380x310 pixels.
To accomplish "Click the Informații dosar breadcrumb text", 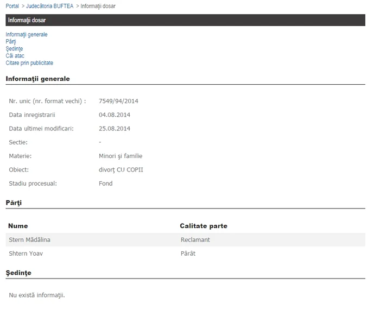I will [x=98, y=6].
